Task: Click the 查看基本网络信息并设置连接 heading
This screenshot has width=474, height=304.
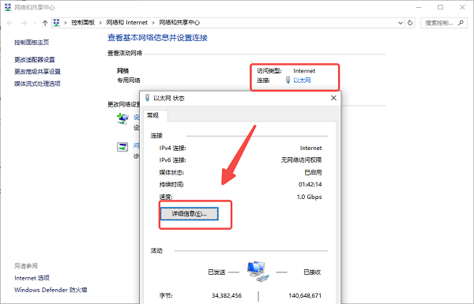Action: click(157, 38)
